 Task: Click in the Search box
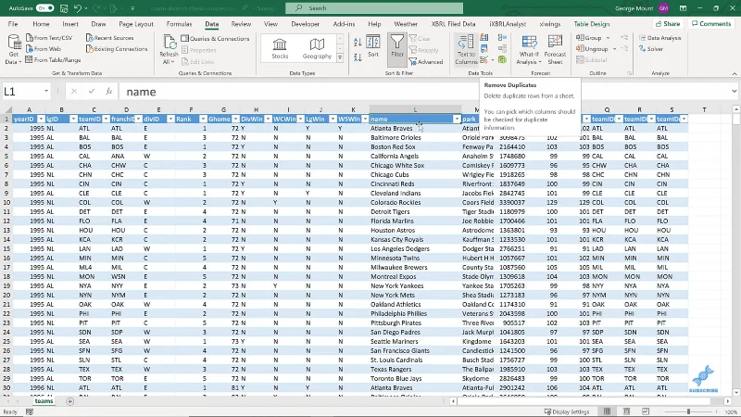tap(374, 8)
